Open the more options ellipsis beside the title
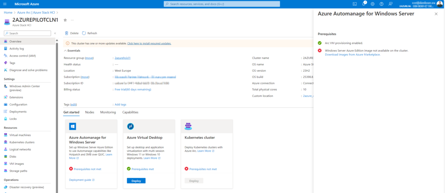Screen dimensions: 445x193 73,20
